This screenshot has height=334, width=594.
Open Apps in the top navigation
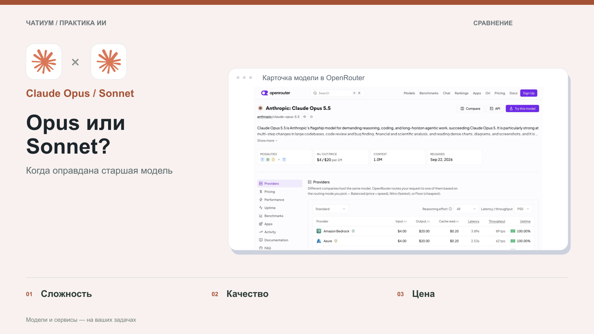477,93
